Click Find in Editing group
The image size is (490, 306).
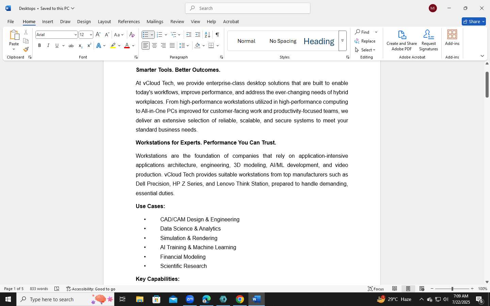tap(362, 32)
